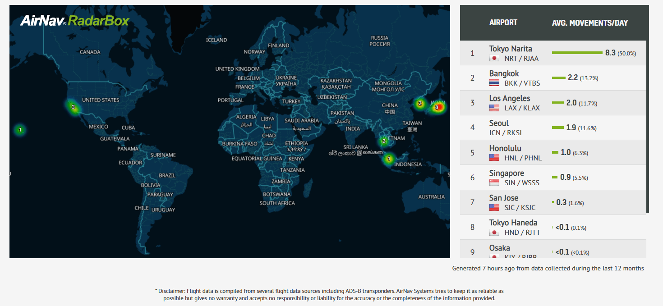Viewport: 663px width, 306px height.
Task: Click the US flag beside HNL / PHNL
Action: click(x=494, y=158)
